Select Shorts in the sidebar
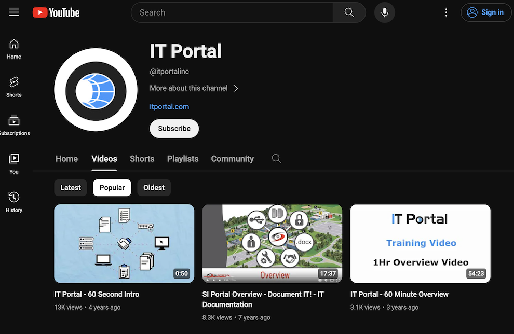514x334 pixels. point(13,86)
